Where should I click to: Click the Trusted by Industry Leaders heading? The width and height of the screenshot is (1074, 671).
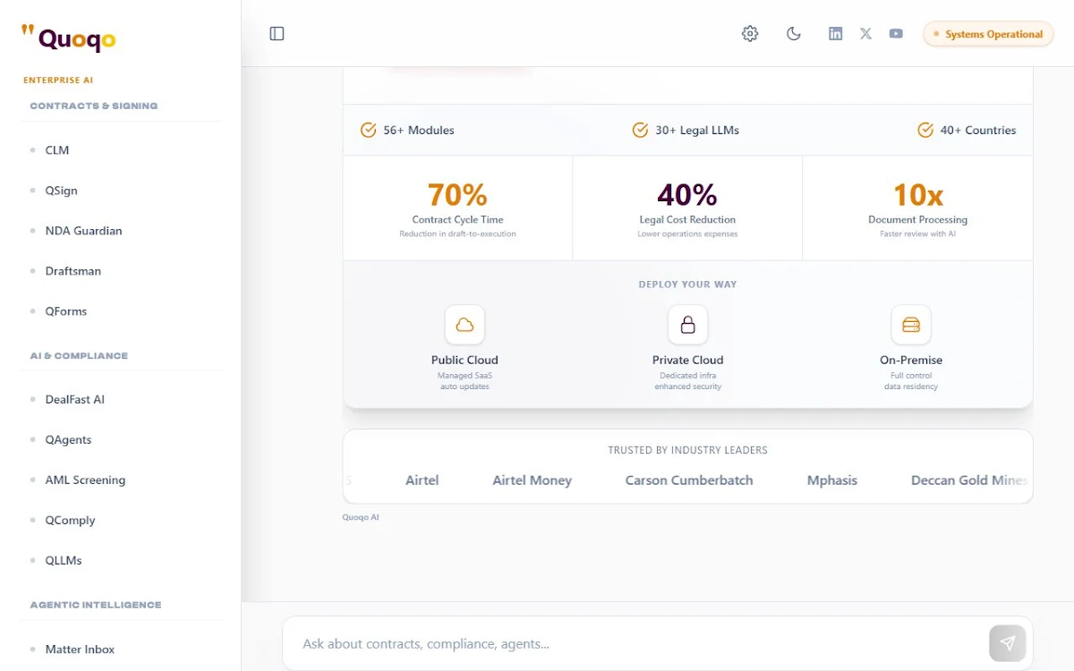(687, 450)
